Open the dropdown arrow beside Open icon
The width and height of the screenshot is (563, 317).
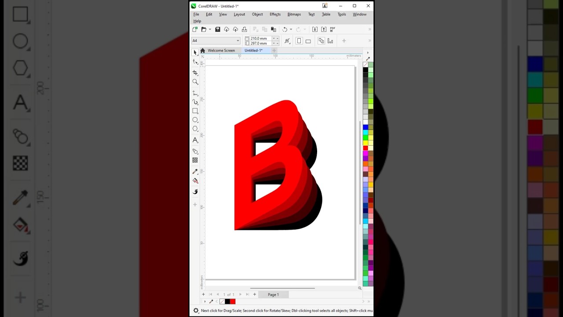pos(210,29)
